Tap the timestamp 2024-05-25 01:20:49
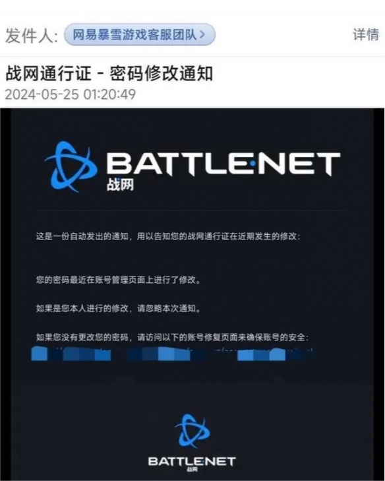 (71, 94)
